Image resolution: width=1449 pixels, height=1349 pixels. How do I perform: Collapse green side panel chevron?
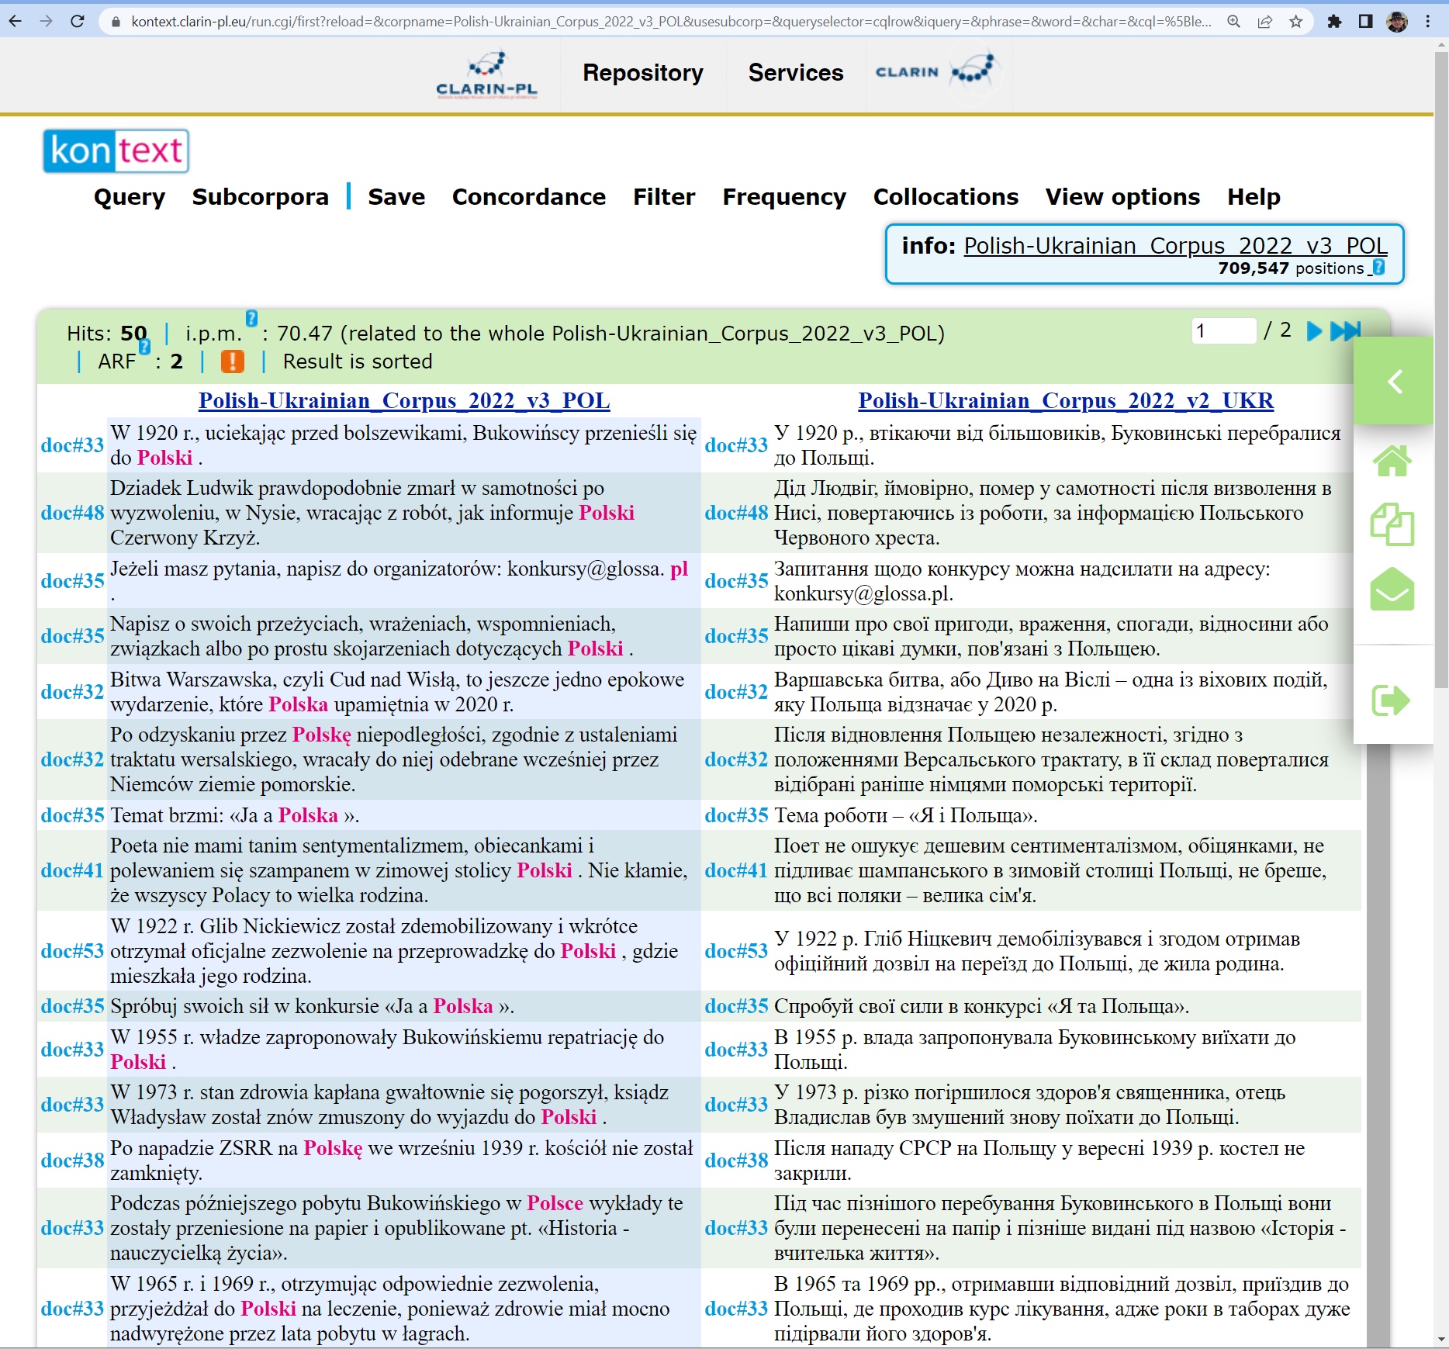point(1394,381)
